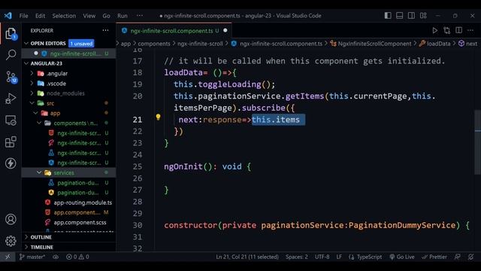The image size is (481, 271).
Task: Click Go Live in status bar
Action: pos(402,257)
